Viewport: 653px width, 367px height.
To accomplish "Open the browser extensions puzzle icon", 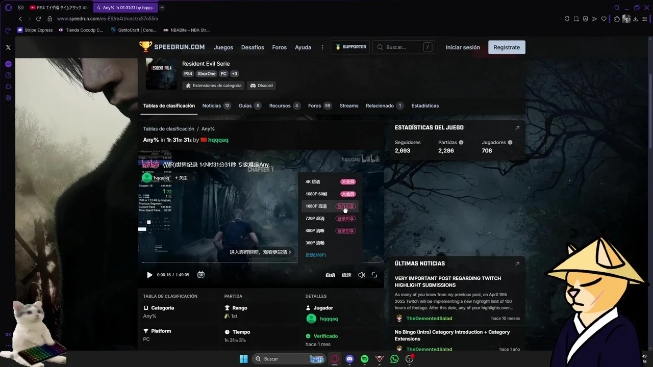I will pyautogui.click(x=617, y=19).
